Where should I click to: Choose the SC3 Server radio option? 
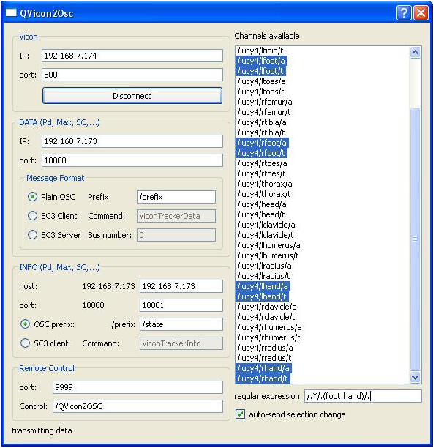(x=32, y=235)
